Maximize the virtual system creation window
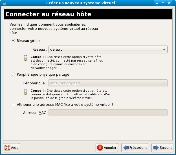Image resolution: width=176 pixels, height=155 pixels. (163, 3)
